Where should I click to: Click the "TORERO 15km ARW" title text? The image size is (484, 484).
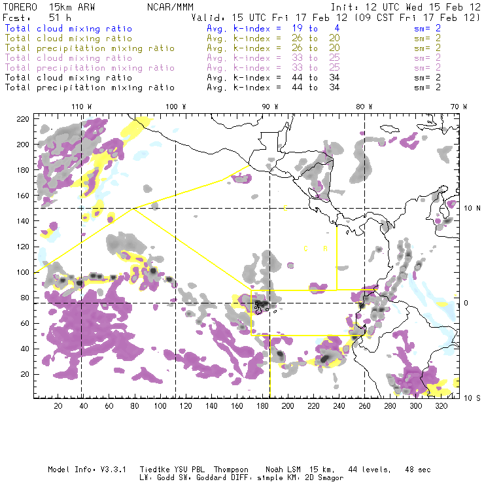pos(49,7)
